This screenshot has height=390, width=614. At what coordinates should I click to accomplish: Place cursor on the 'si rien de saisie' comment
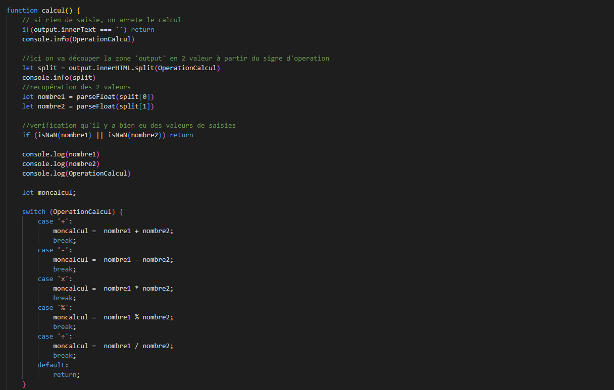pos(101,20)
